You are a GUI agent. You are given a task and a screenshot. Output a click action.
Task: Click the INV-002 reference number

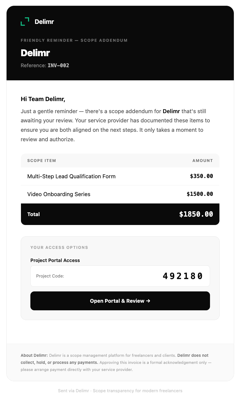pyautogui.click(x=58, y=65)
